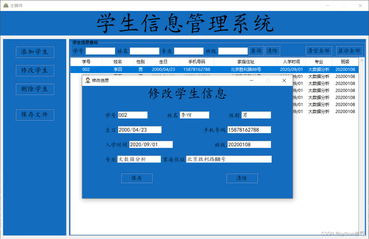
Task: Sort by the 学号 column header
Action: tap(86, 62)
